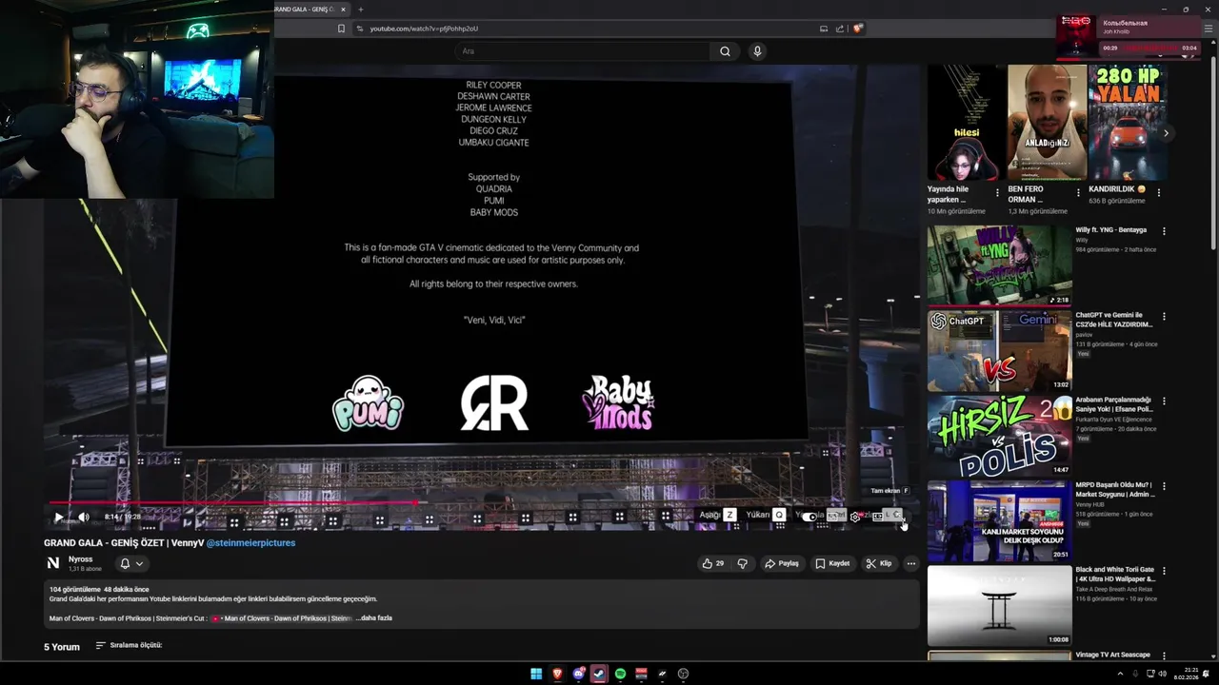Click the YouTube search field 'Ara'
The height and width of the screenshot is (685, 1219).
[x=581, y=51]
